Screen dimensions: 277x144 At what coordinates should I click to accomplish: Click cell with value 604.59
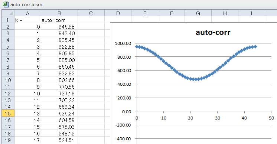(59, 120)
